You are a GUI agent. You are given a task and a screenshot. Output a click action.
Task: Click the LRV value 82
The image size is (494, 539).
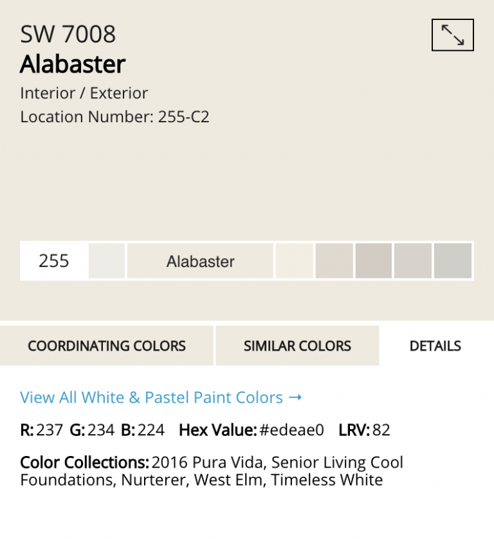tap(381, 430)
